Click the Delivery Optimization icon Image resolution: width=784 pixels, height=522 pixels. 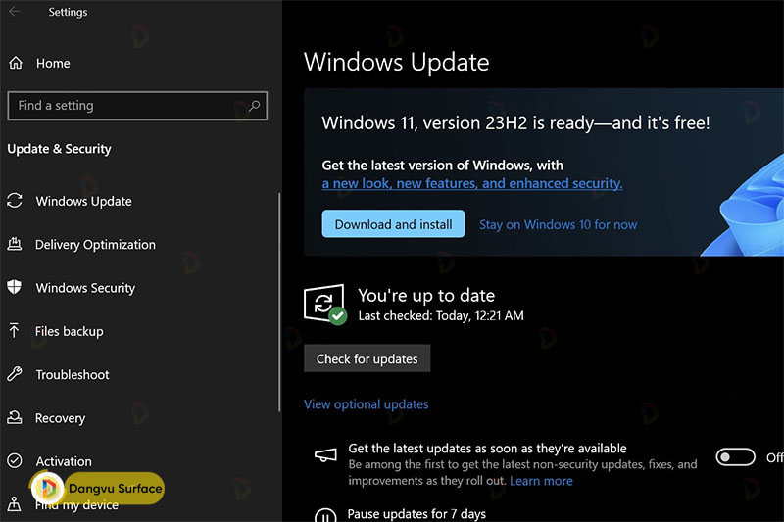[15, 244]
